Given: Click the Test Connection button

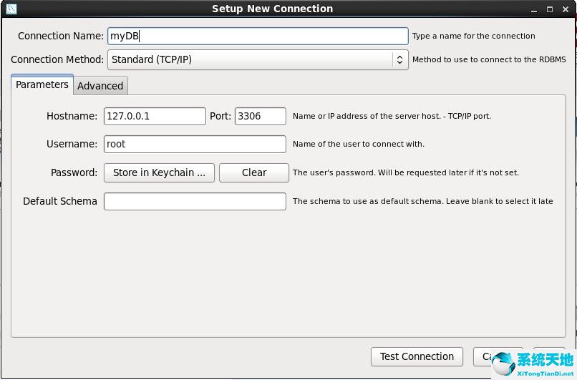Looking at the screenshot, I should [417, 356].
